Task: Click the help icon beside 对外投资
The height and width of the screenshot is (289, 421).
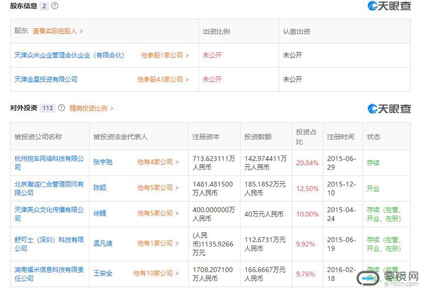Action: click(62, 108)
